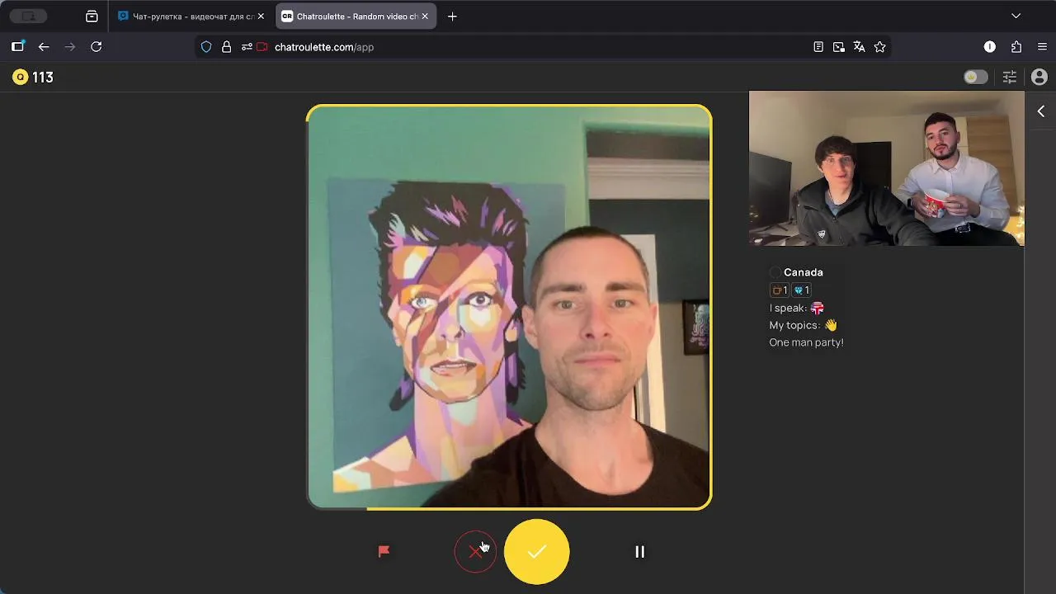
Task: Bookmark this page with the star
Action: point(880,47)
